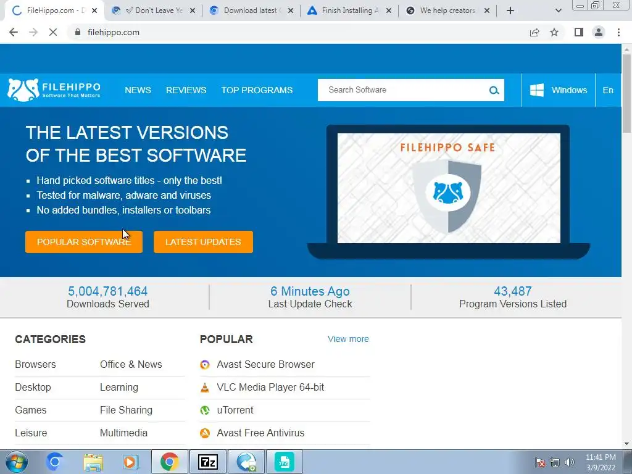Click the Action Center flag tray icon
The image size is (632, 474).
(540, 462)
